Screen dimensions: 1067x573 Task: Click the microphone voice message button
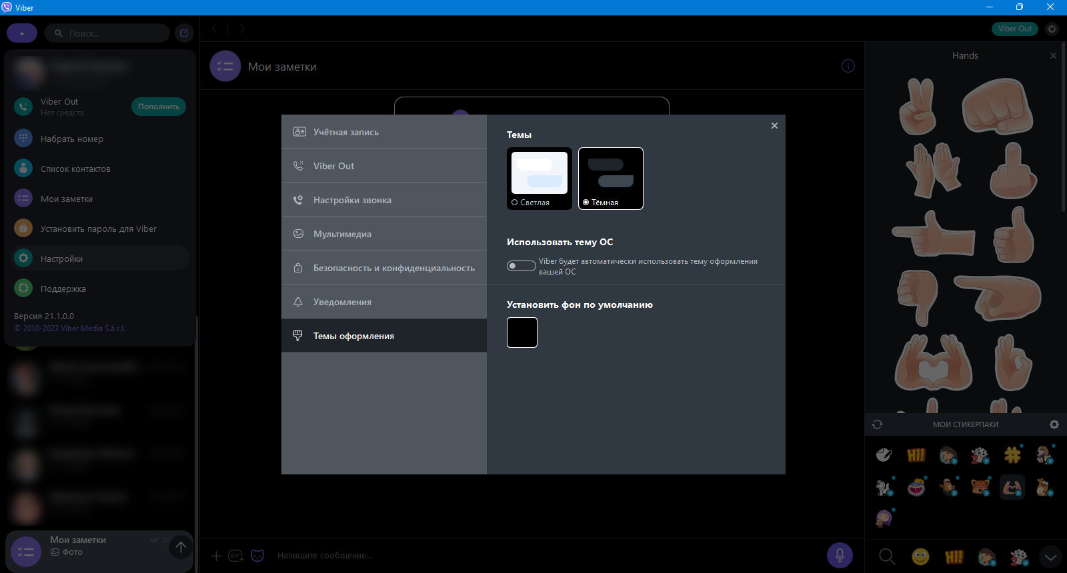tap(840, 555)
